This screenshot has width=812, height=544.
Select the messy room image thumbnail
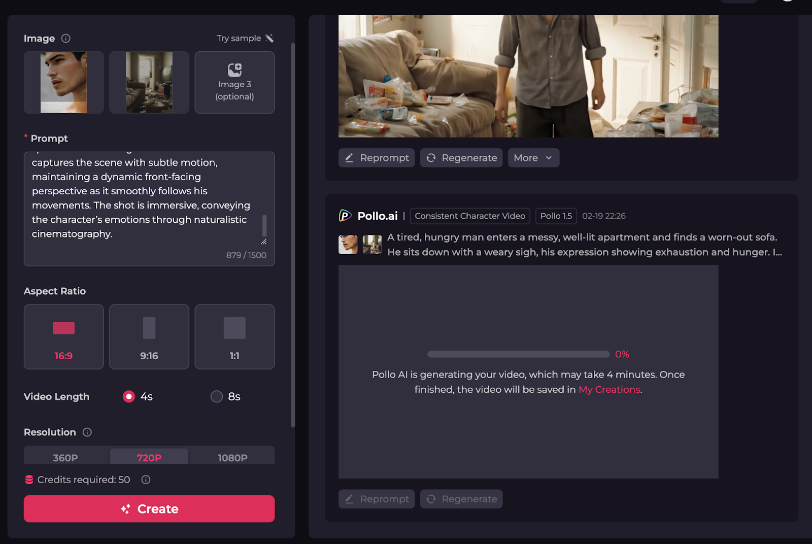click(x=149, y=82)
